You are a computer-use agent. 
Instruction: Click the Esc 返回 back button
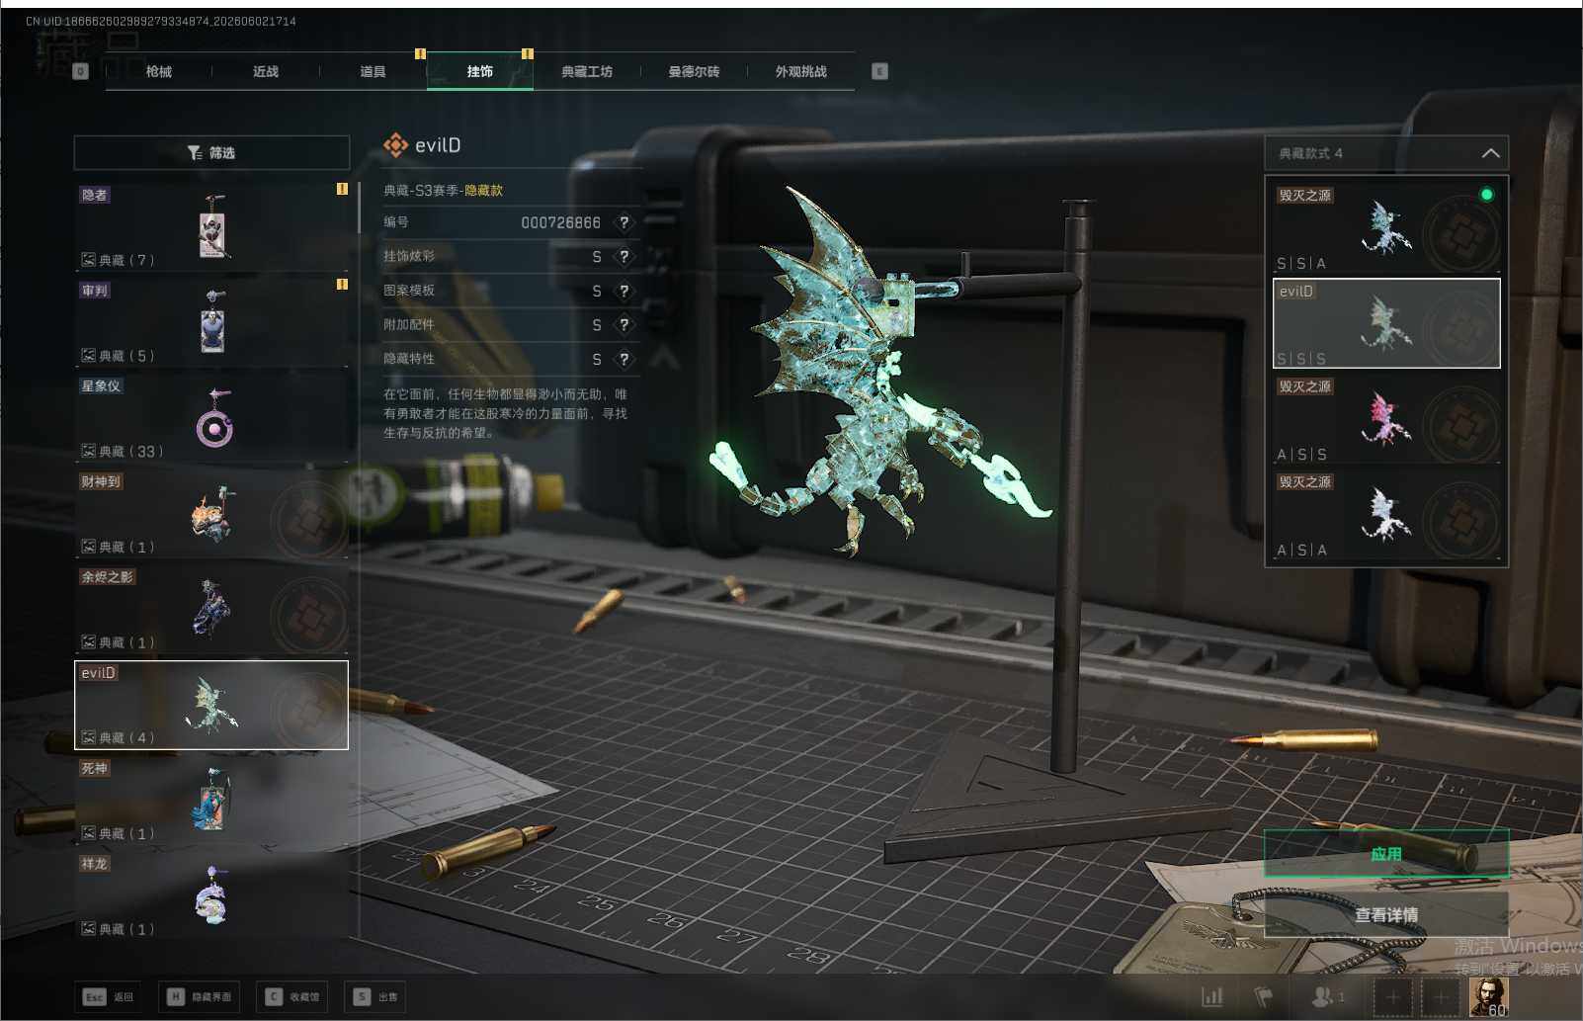(109, 996)
